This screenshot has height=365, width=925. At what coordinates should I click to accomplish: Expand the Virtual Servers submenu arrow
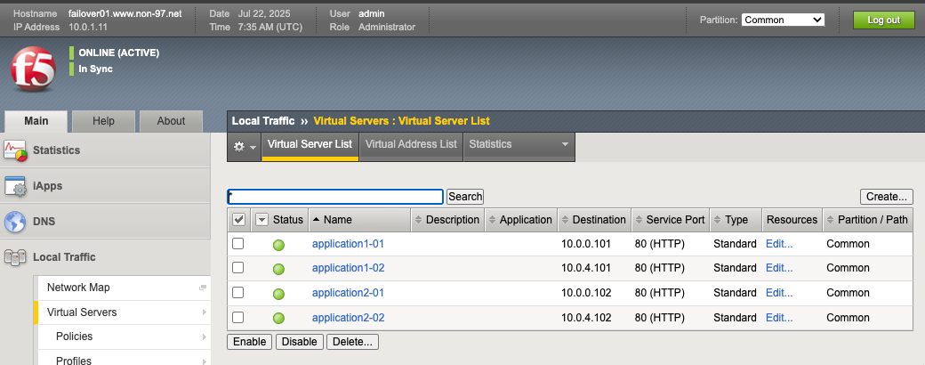tap(204, 312)
